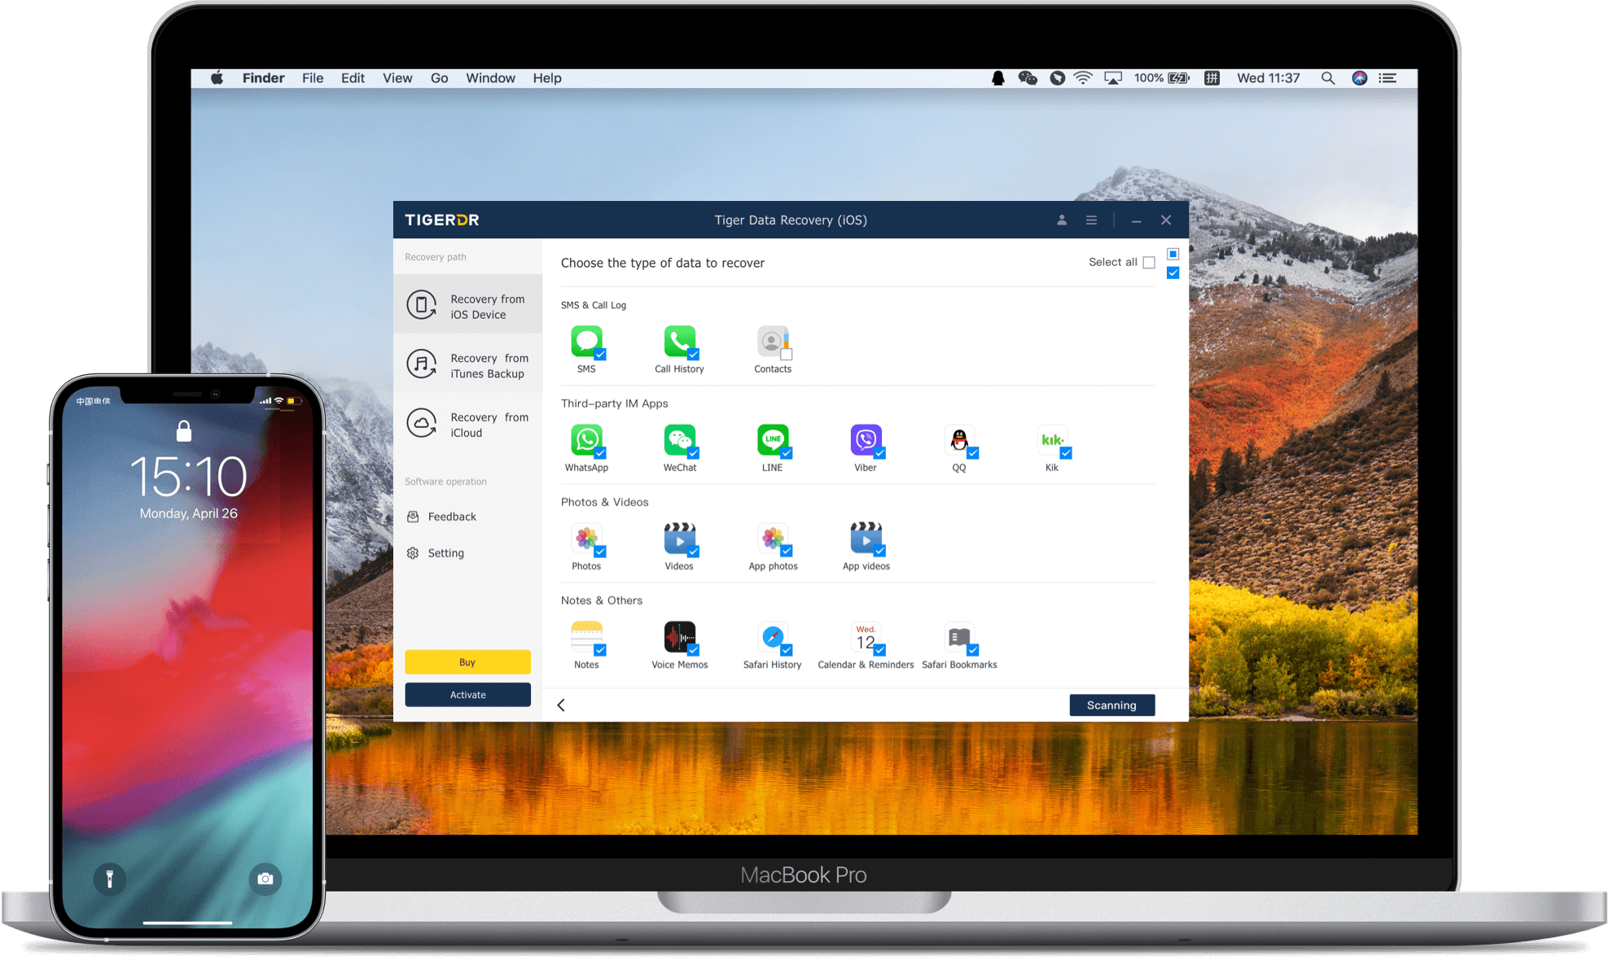
Task: Check the Select all checkbox
Action: click(x=1149, y=262)
